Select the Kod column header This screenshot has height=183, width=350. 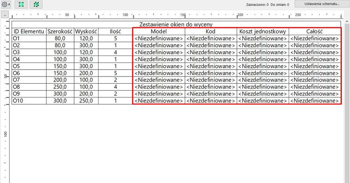[211, 31]
